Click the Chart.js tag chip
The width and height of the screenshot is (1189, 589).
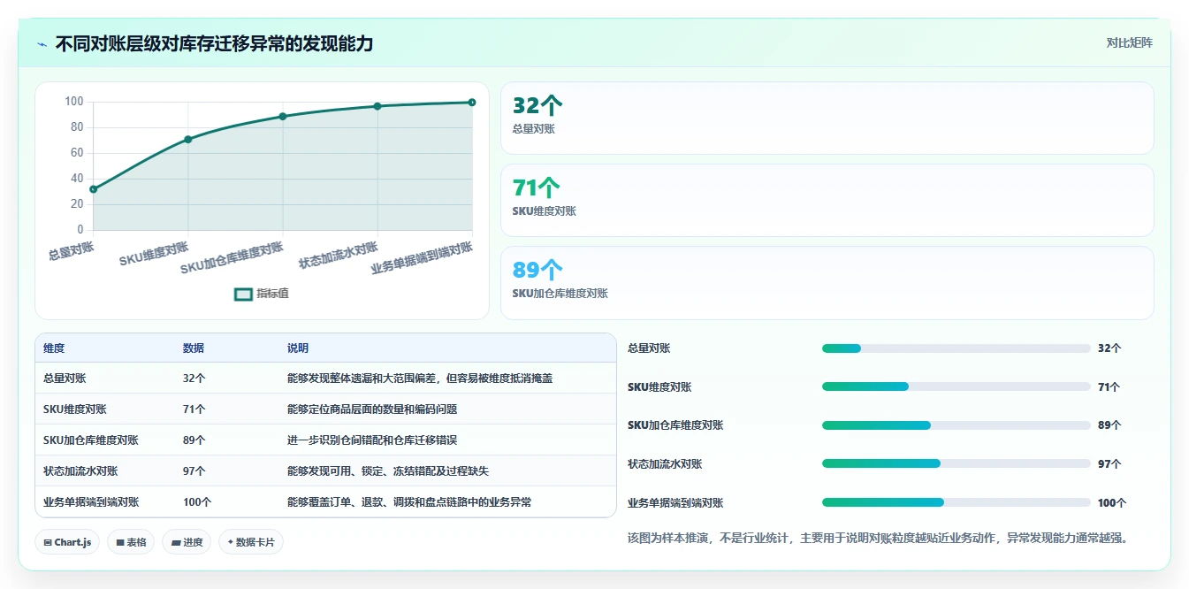pyautogui.click(x=67, y=542)
